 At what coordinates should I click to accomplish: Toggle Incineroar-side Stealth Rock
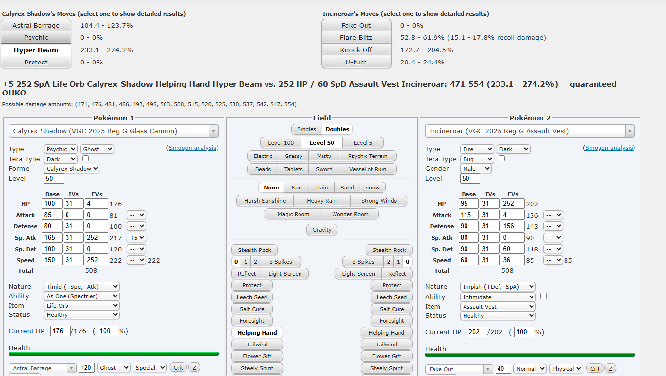click(389, 250)
